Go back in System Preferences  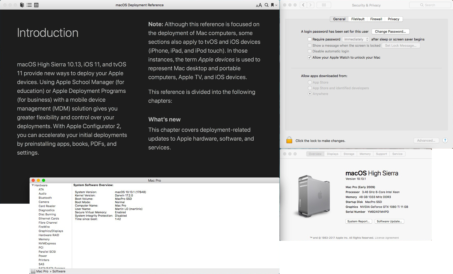[x=303, y=5]
